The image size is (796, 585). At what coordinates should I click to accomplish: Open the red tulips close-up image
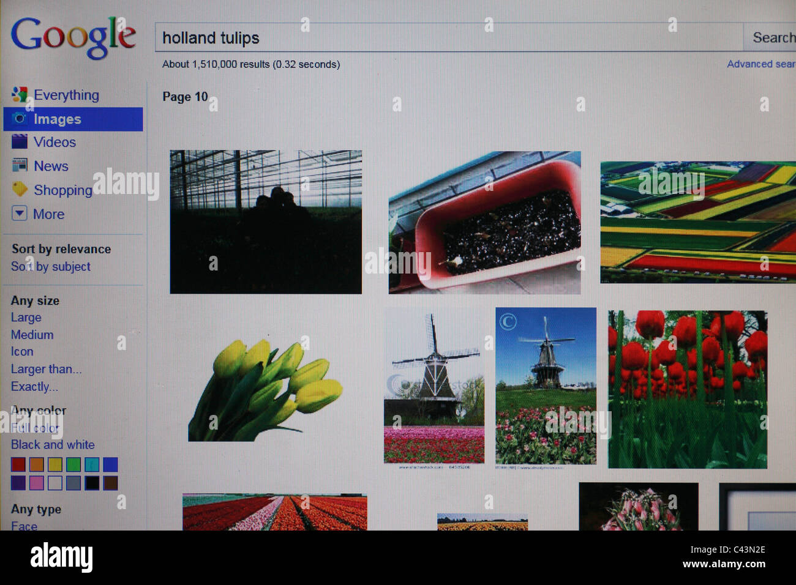pos(688,389)
